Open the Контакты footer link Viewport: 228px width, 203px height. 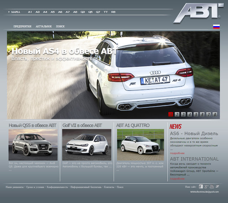tap(109, 187)
